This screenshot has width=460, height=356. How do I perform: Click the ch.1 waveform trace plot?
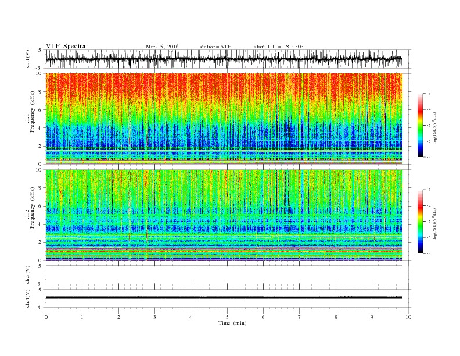(224, 59)
